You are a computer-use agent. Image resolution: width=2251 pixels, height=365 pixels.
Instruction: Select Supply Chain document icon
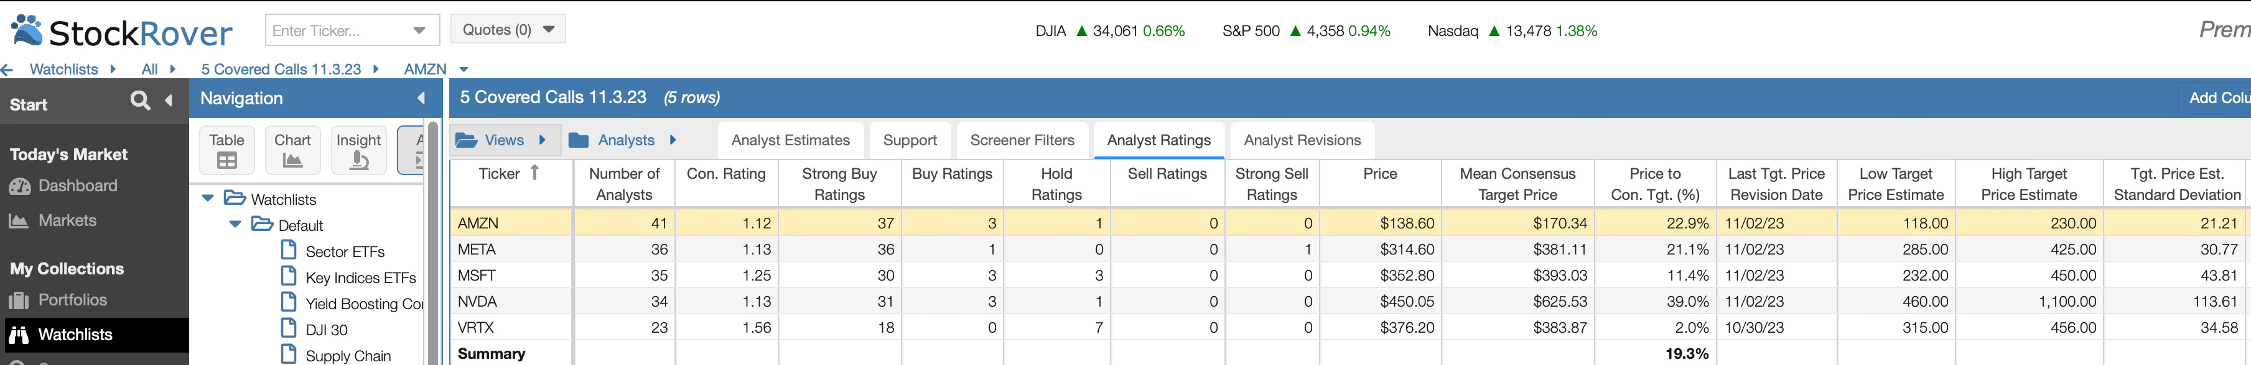pos(289,354)
